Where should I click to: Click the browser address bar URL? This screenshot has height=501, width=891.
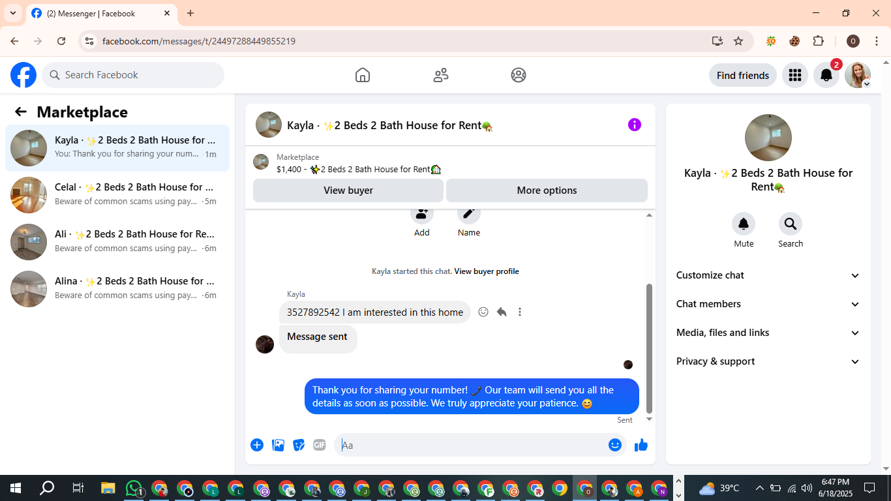coord(199,41)
